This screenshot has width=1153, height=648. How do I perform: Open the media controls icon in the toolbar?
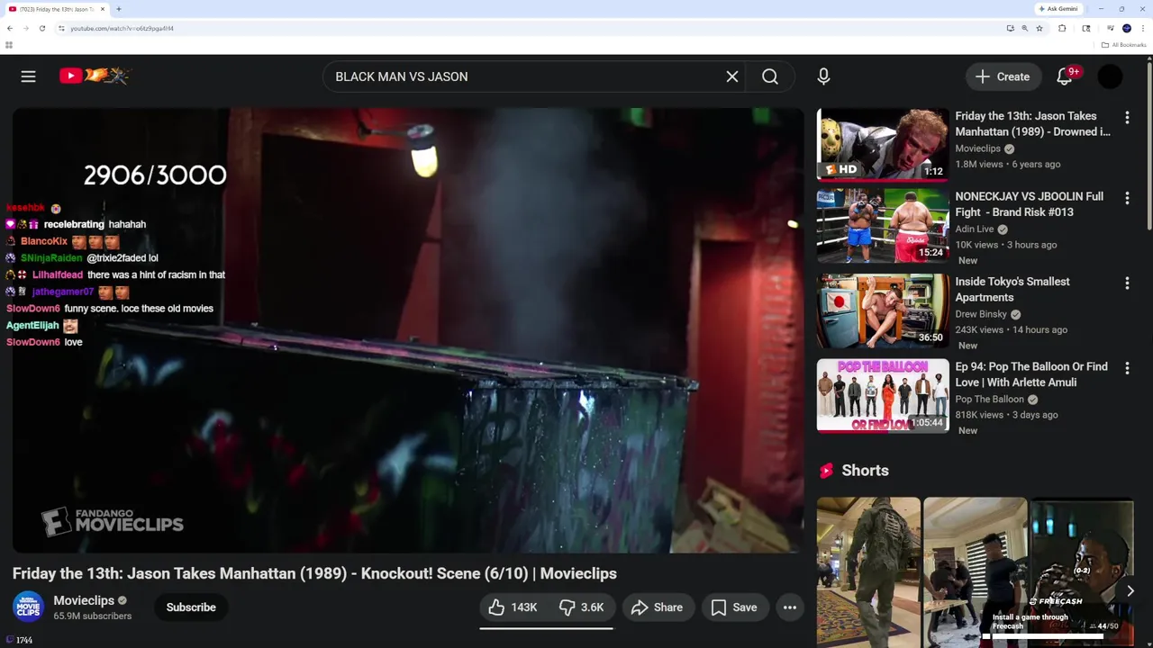pyautogui.click(x=1110, y=28)
